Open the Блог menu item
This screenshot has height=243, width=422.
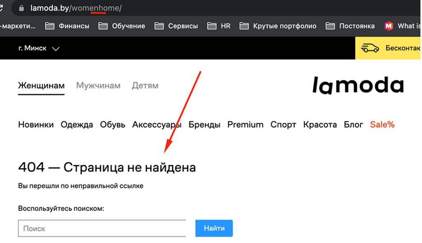coord(353,125)
